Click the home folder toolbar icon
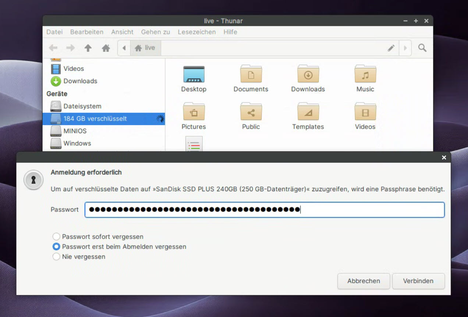The height and width of the screenshot is (317, 468). (106, 48)
